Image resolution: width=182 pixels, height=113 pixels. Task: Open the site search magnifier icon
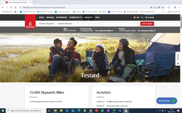142,17
